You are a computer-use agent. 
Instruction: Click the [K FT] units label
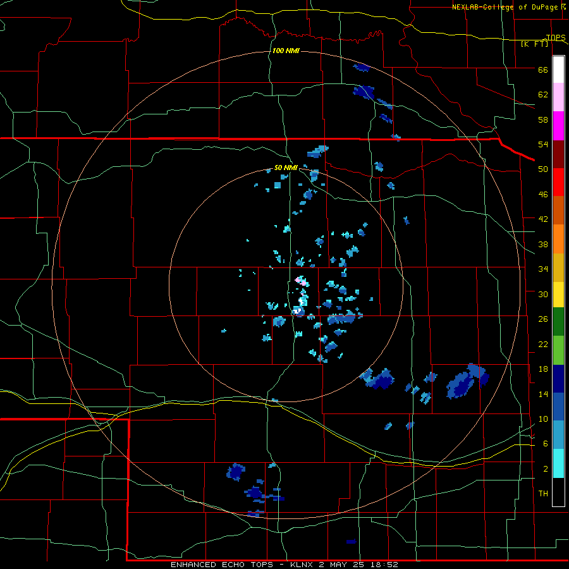pos(534,44)
